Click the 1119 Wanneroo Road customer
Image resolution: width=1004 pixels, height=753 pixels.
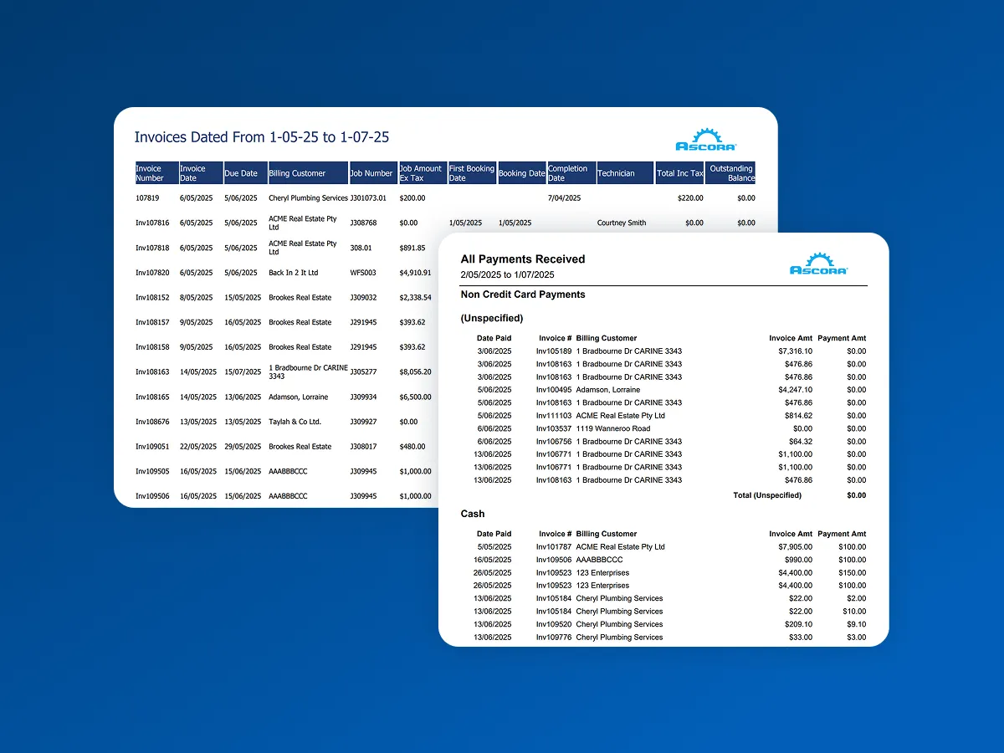613,428
